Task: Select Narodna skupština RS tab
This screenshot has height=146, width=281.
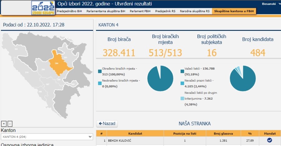Action: tap(195, 11)
